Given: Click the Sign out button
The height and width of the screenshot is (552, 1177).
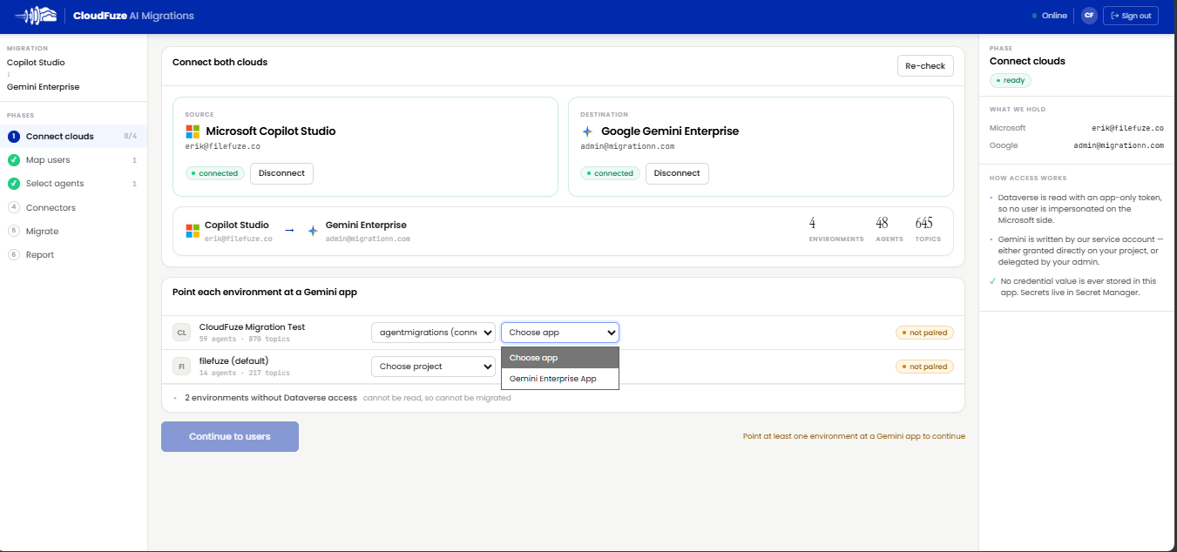Looking at the screenshot, I should click(1131, 16).
